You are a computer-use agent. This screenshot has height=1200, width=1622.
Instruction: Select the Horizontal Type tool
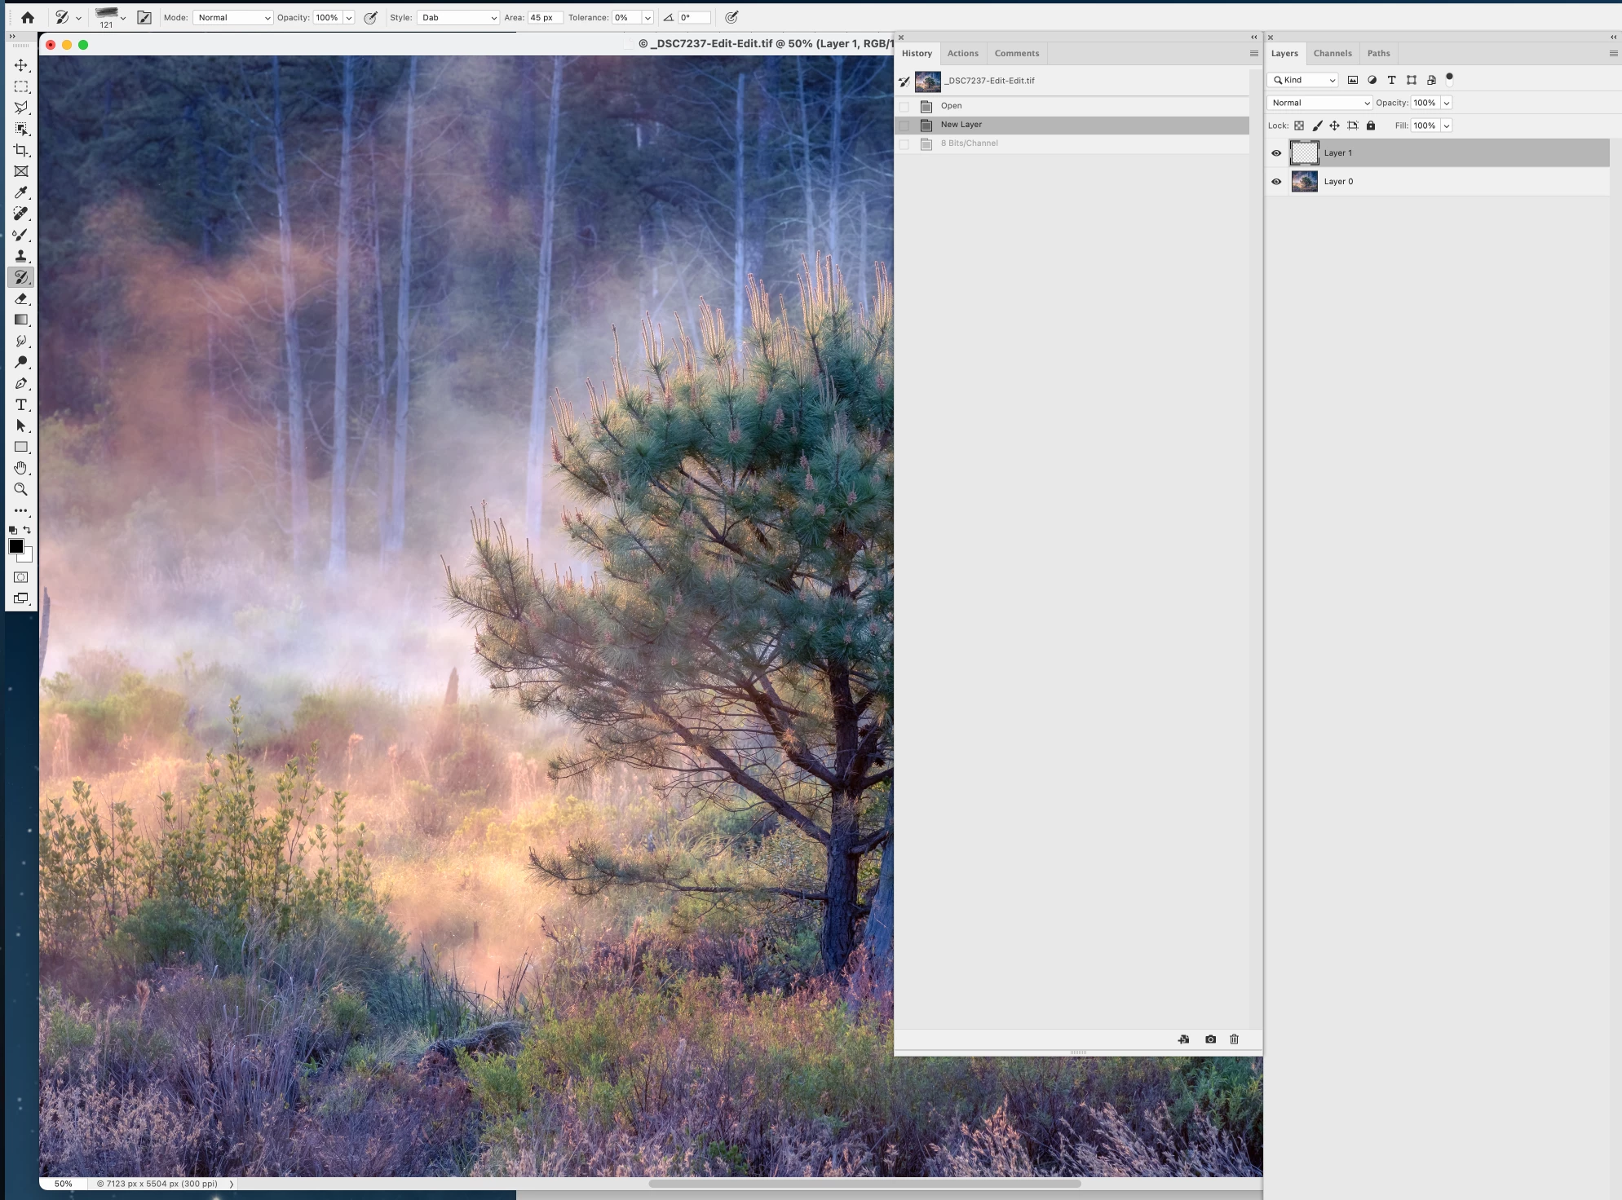click(21, 405)
